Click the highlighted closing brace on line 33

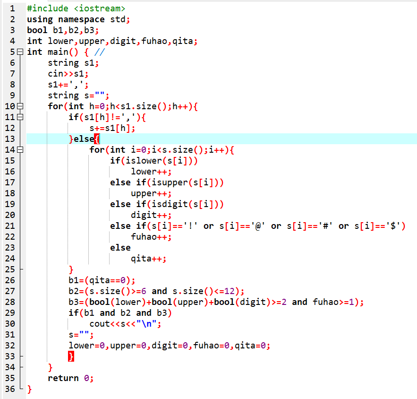click(x=71, y=356)
